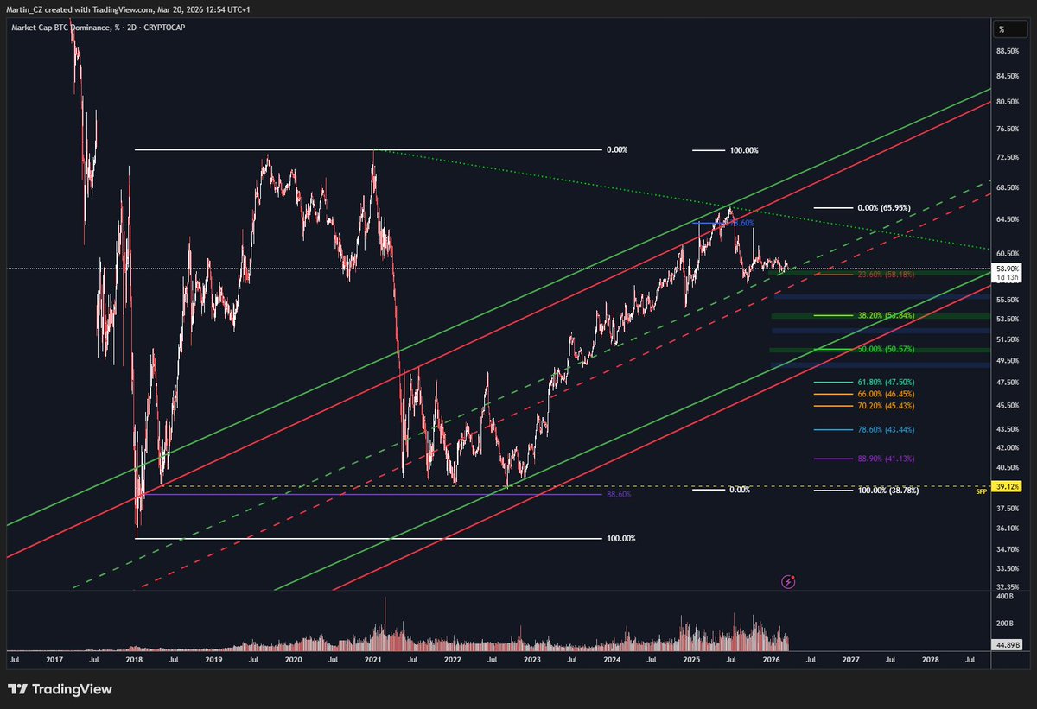Click 2026 on the time axis

coord(770,659)
